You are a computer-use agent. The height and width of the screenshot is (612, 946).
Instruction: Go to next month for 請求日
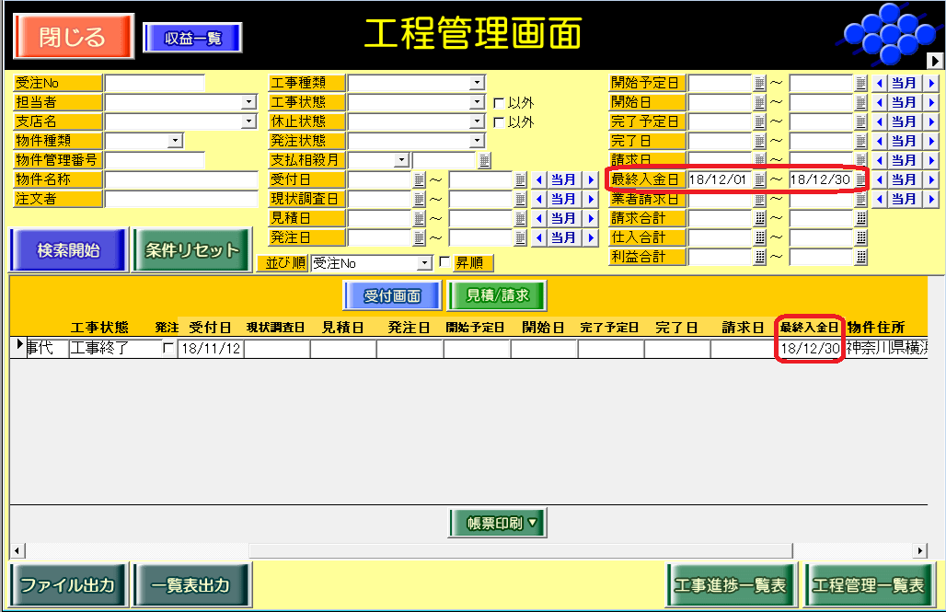931,160
